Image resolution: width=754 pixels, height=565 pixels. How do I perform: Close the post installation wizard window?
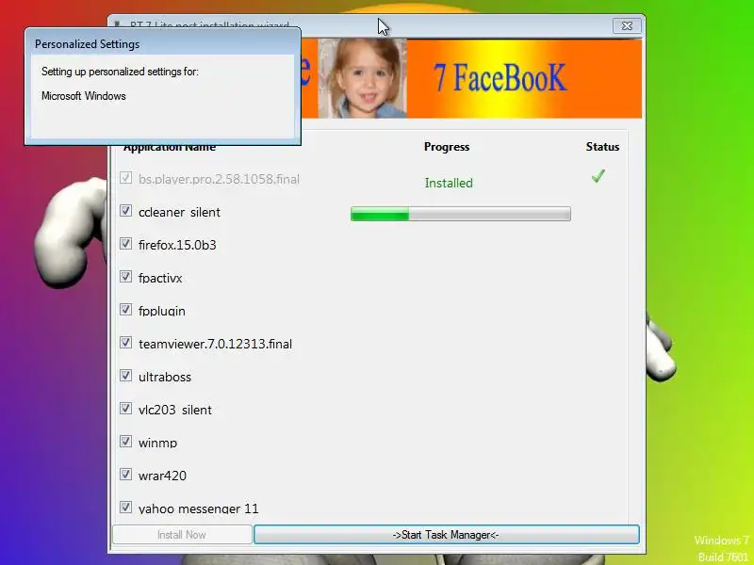coord(627,26)
